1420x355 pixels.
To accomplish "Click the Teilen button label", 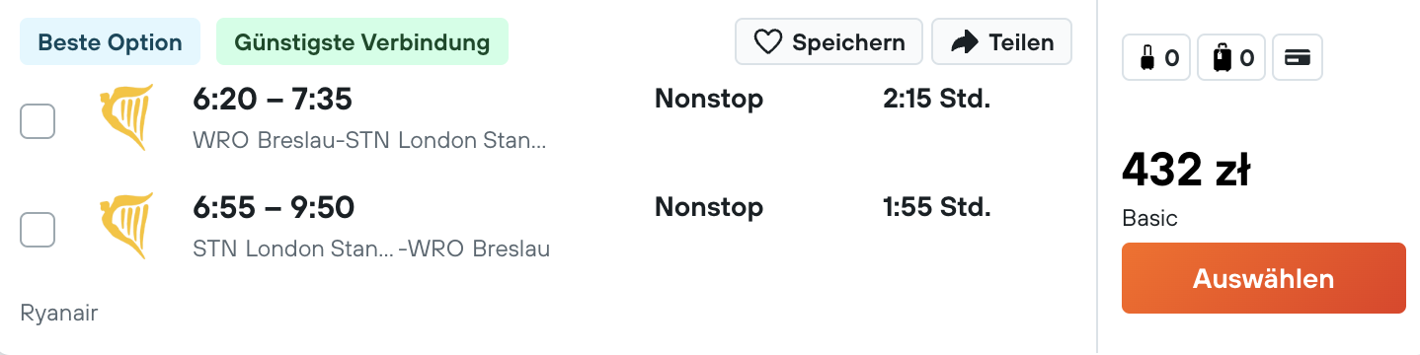I will 1021,42.
